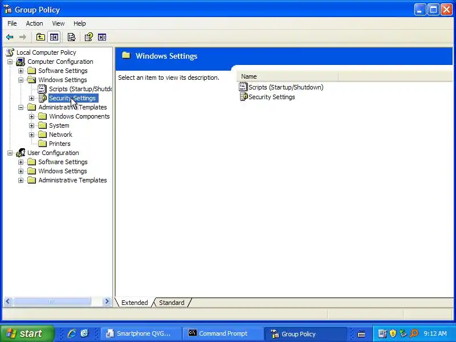The image size is (456, 342).
Task: Click the keyboard icon in the taskbar
Action: click(361, 334)
